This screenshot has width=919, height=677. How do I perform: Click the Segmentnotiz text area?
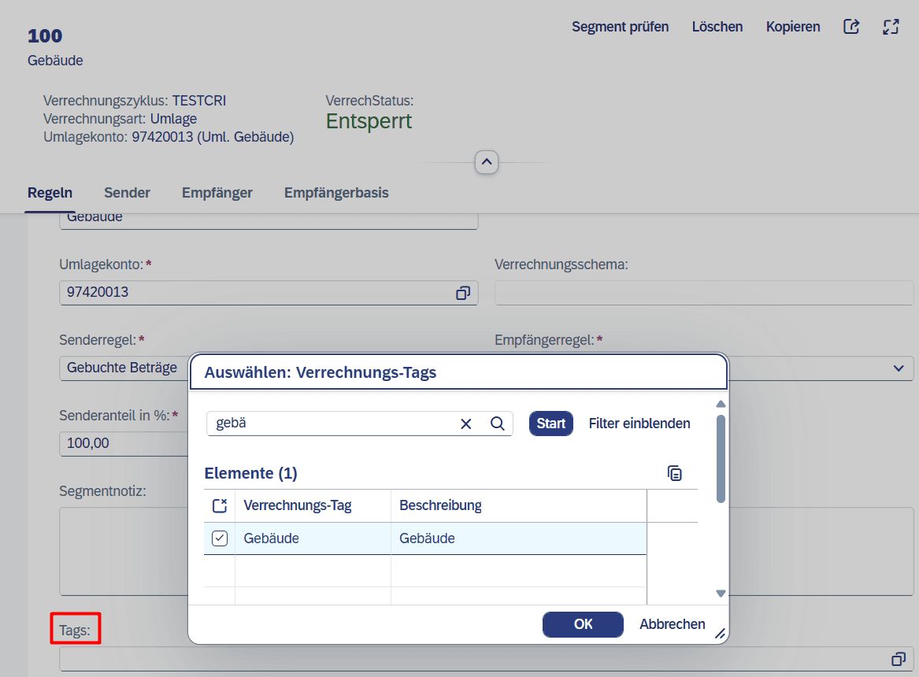(124, 552)
